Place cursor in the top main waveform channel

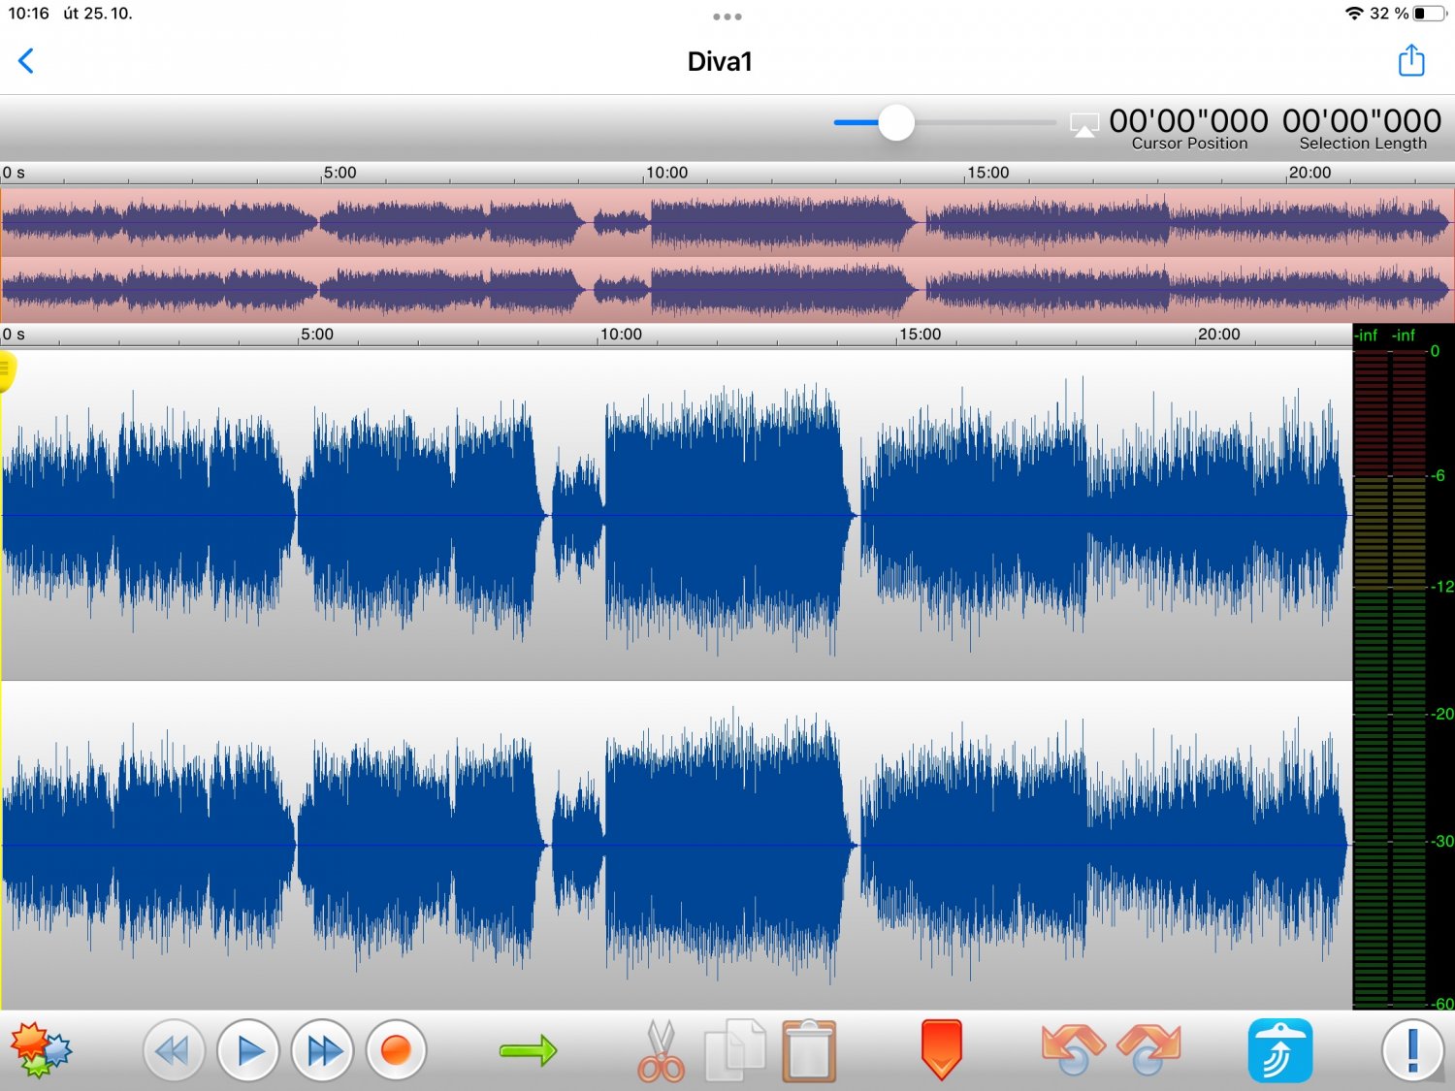(x=676, y=515)
